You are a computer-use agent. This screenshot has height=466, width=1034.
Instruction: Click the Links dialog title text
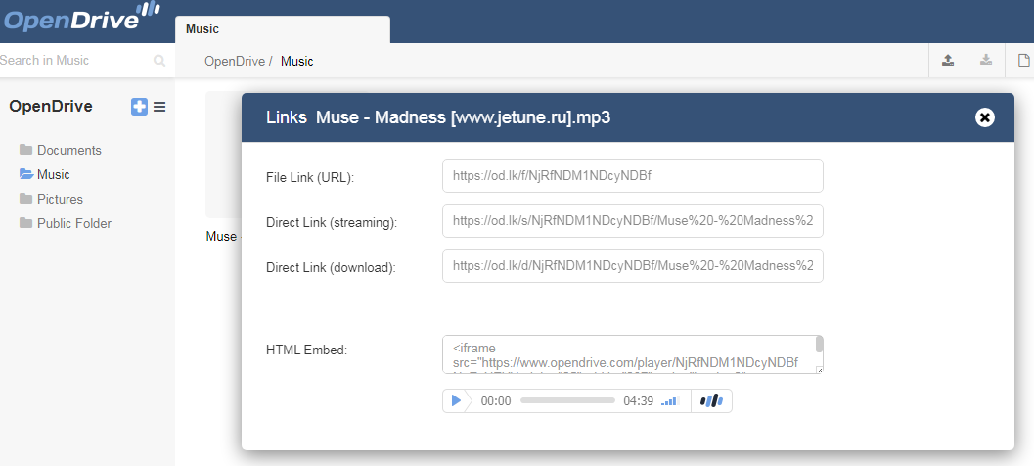pyautogui.click(x=438, y=117)
